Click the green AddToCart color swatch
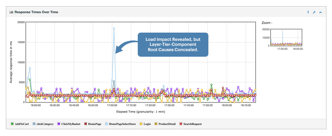This screenshot has height=136, width=332. pyautogui.click(x=12, y=124)
